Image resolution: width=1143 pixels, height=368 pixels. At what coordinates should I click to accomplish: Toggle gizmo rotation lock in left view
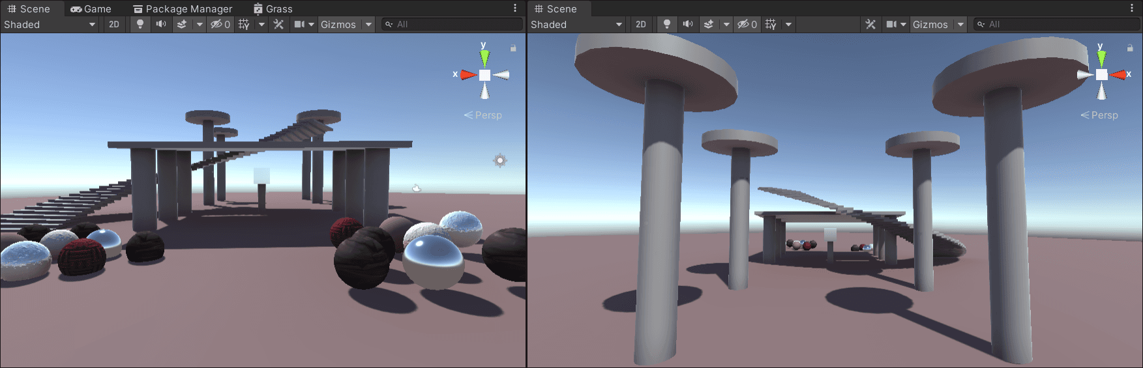click(x=513, y=48)
